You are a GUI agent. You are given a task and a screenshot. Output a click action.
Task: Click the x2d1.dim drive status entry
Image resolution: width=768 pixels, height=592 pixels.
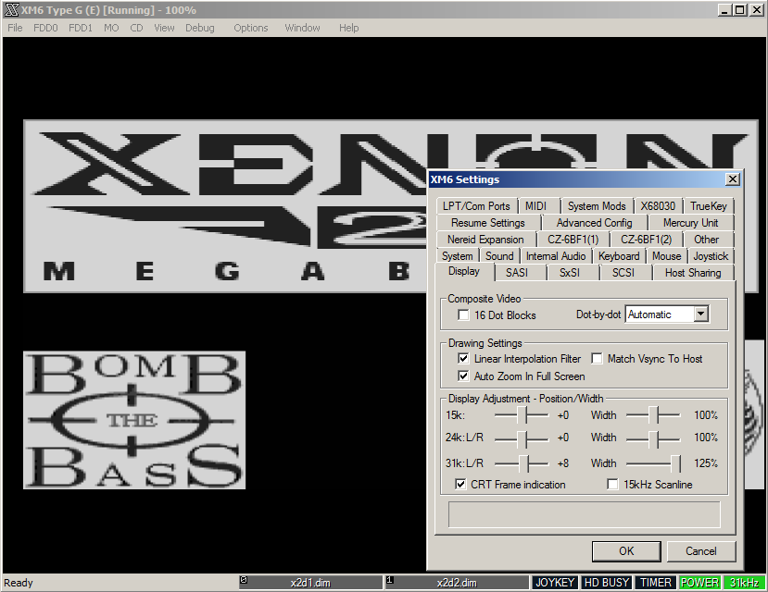tap(310, 583)
